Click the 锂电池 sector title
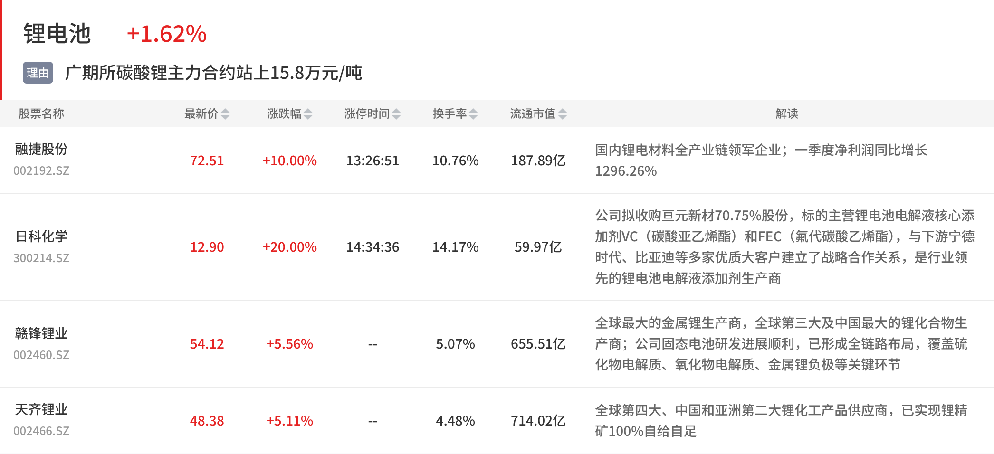 point(57,34)
